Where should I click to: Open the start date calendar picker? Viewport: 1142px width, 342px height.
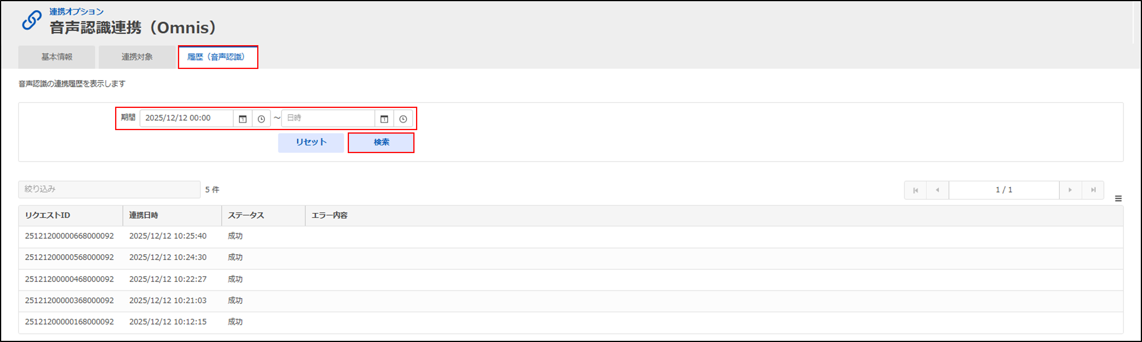242,118
